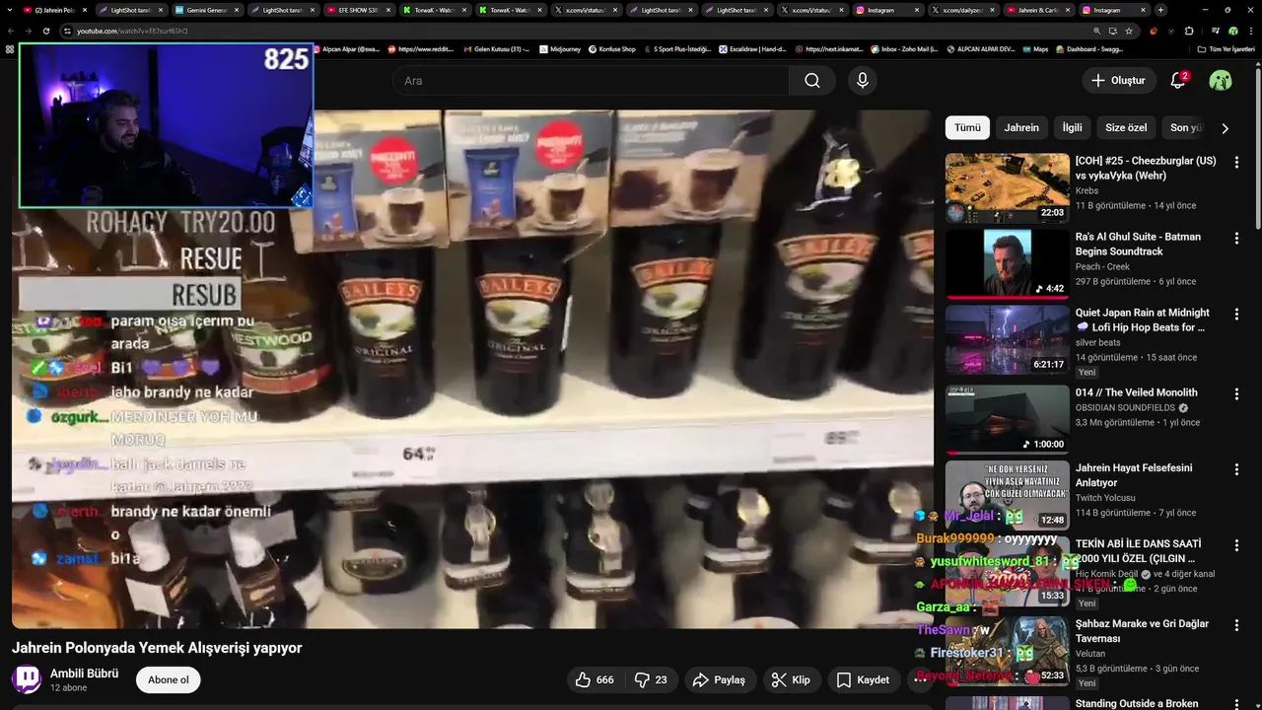Open the Cheezburglar COH #25 video thumbnail
The width and height of the screenshot is (1262, 710).
click(x=1007, y=187)
